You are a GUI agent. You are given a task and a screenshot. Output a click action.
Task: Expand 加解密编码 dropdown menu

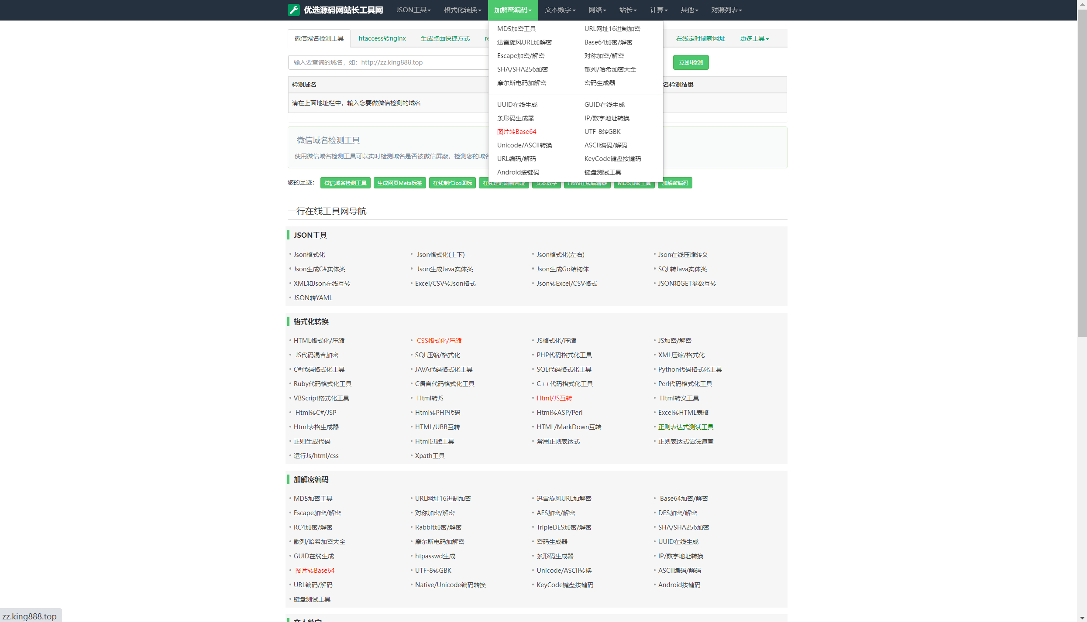(513, 10)
